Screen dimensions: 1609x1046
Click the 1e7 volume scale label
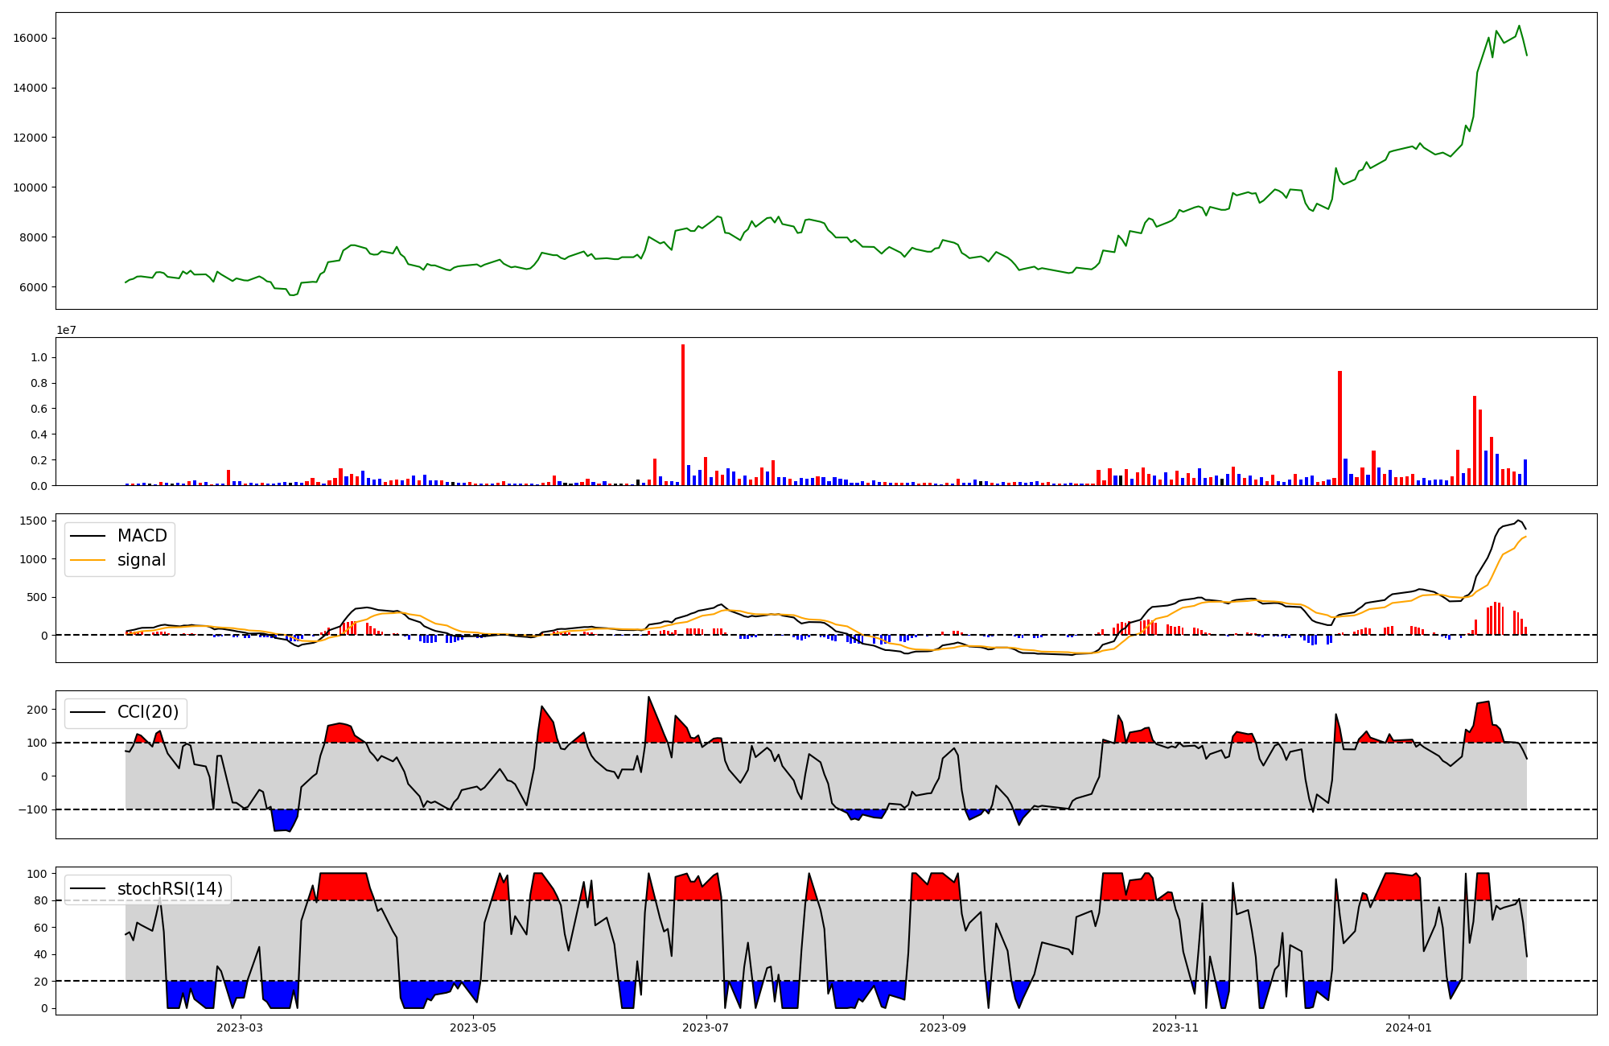pos(66,330)
